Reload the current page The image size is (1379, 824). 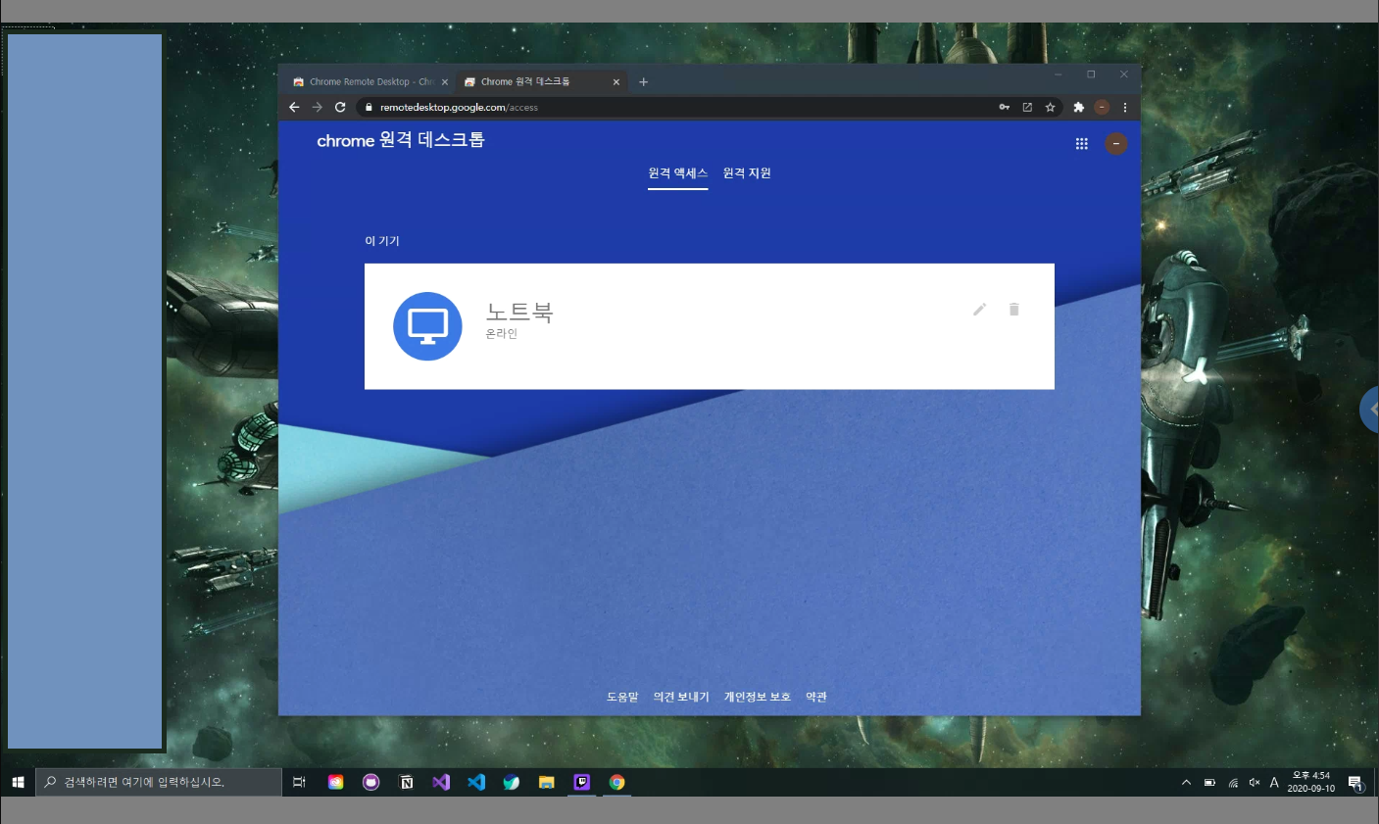tap(339, 107)
